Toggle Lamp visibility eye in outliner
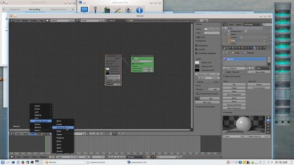 coord(265,44)
